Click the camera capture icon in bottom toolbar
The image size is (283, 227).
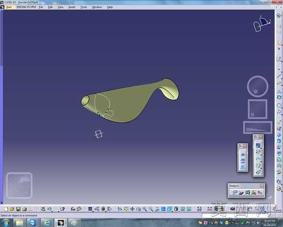pyautogui.click(x=232, y=209)
